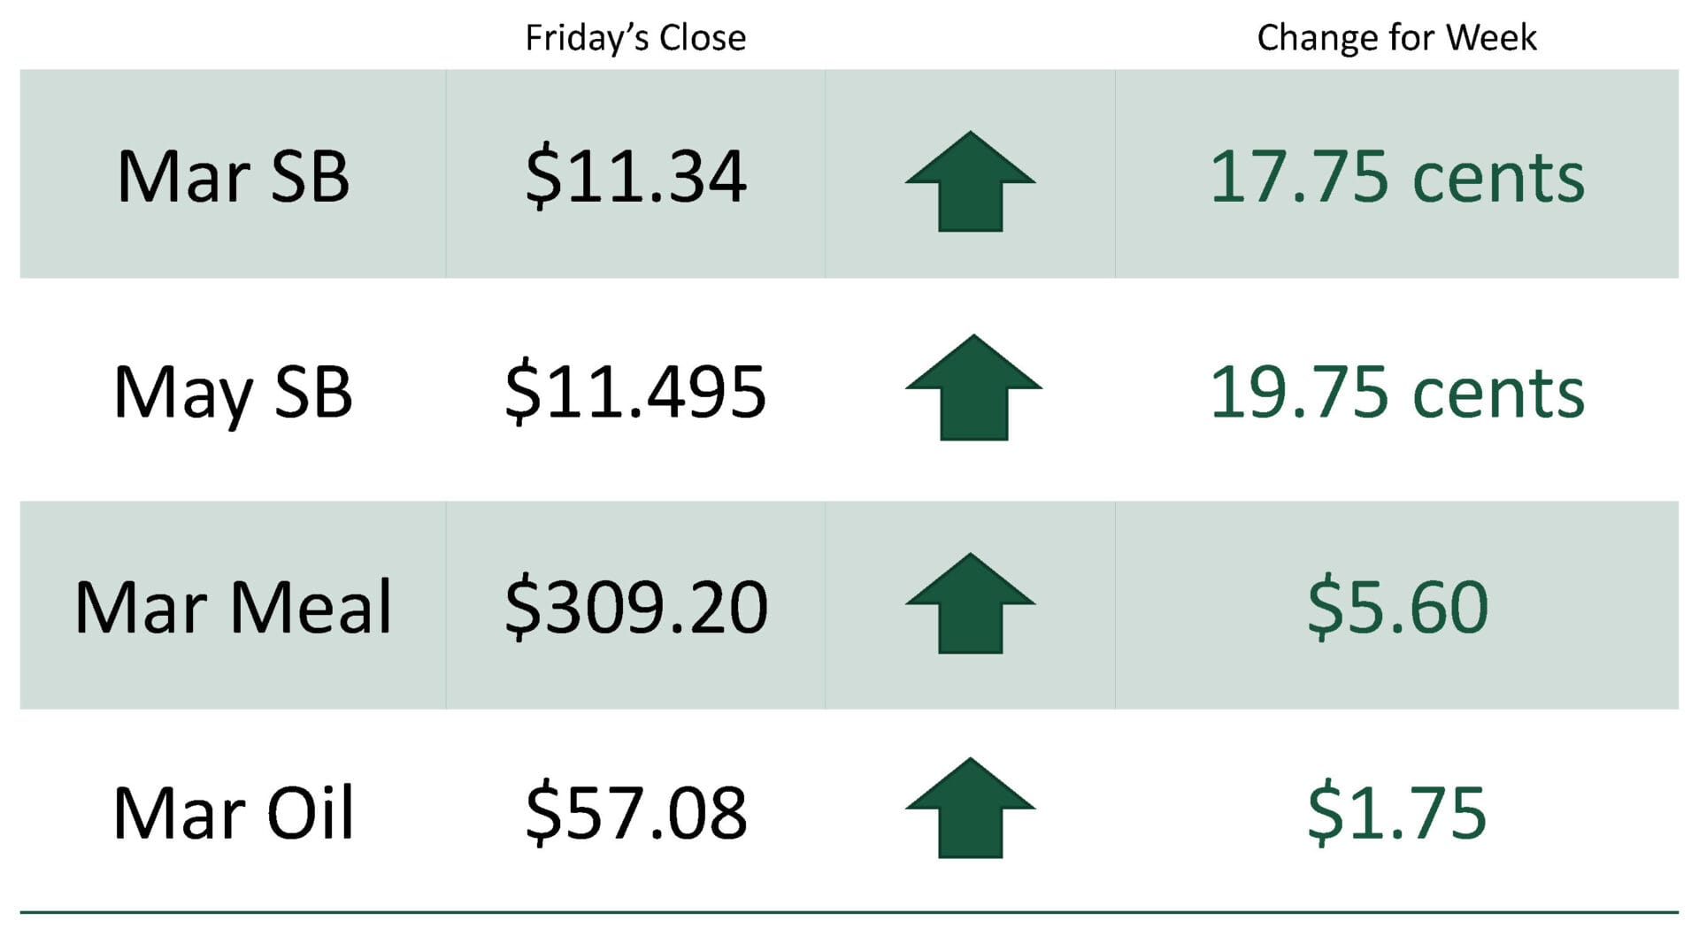This screenshot has height=928, width=1699.
Task: Select the $309.20 closing price
Action: point(635,607)
